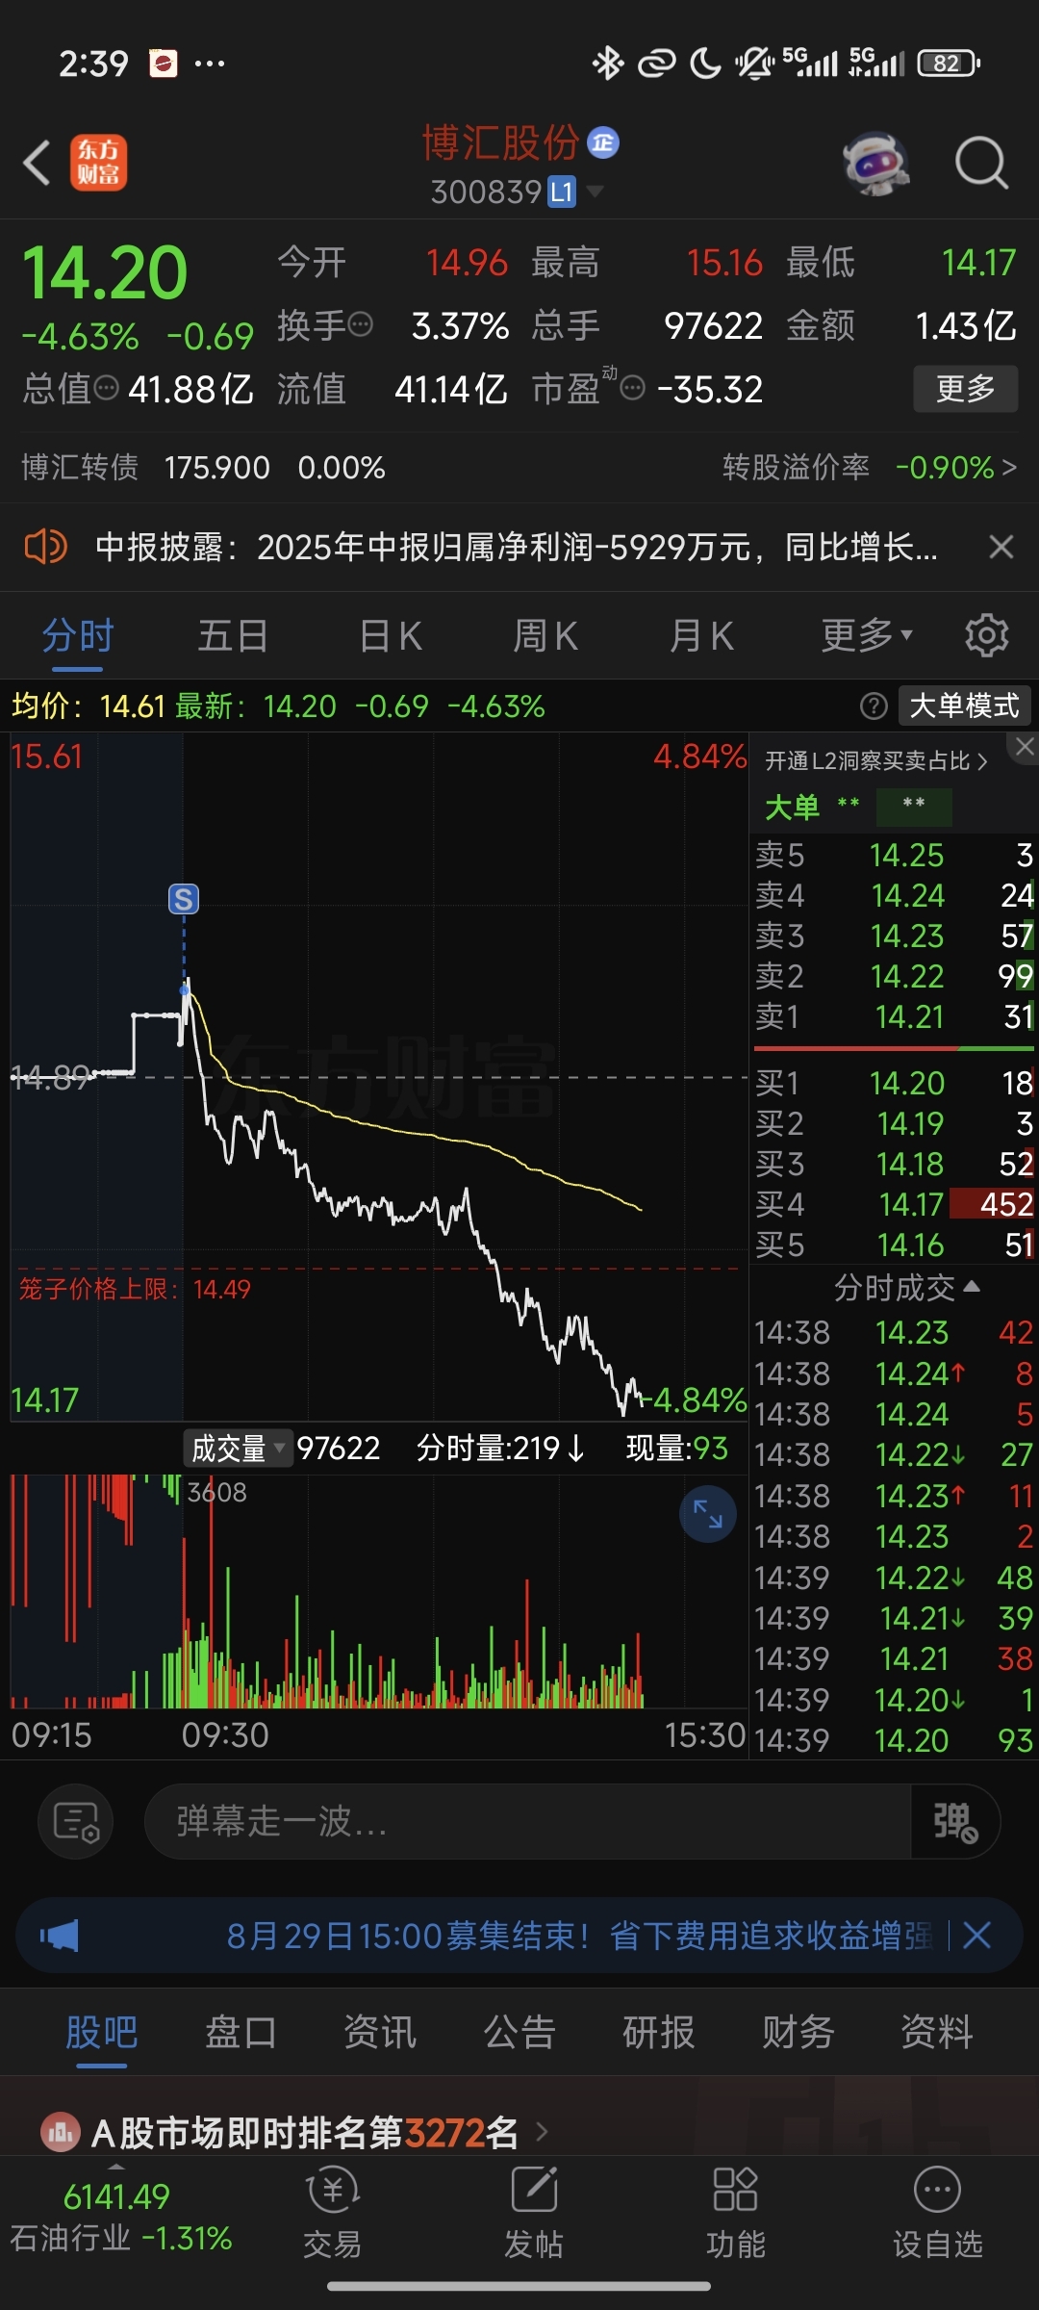Tap the ranking chart icon
The width and height of the screenshot is (1039, 2310).
(60, 2133)
